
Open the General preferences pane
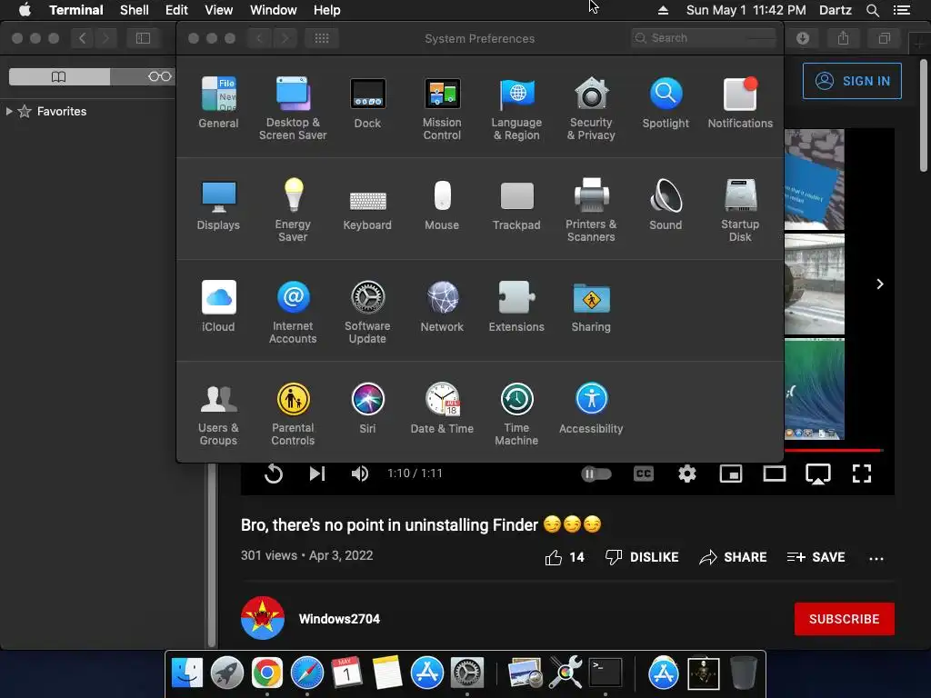click(218, 103)
